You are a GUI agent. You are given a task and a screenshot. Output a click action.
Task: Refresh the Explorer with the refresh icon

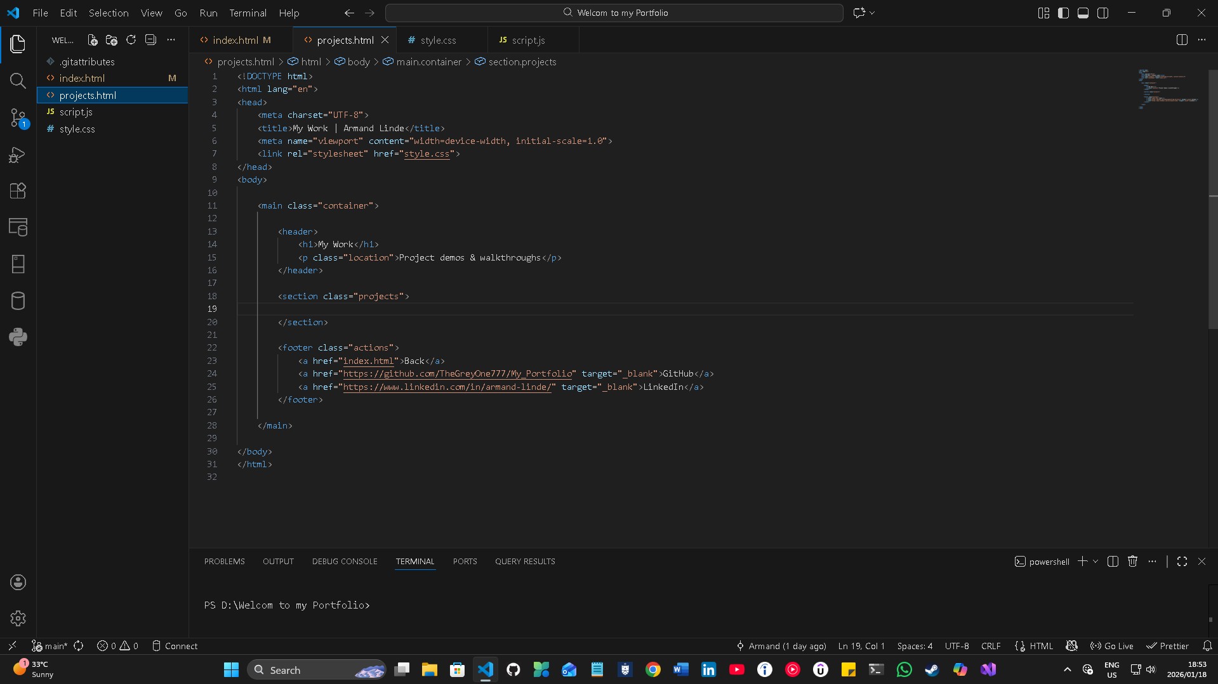pyautogui.click(x=131, y=39)
